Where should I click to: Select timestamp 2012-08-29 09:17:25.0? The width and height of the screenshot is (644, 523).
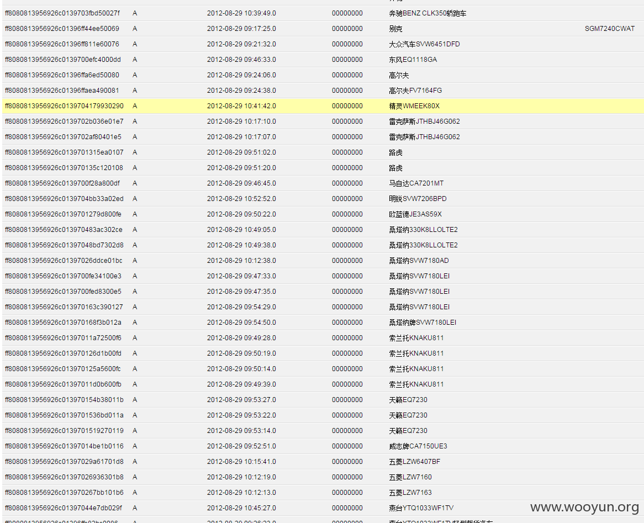[241, 29]
